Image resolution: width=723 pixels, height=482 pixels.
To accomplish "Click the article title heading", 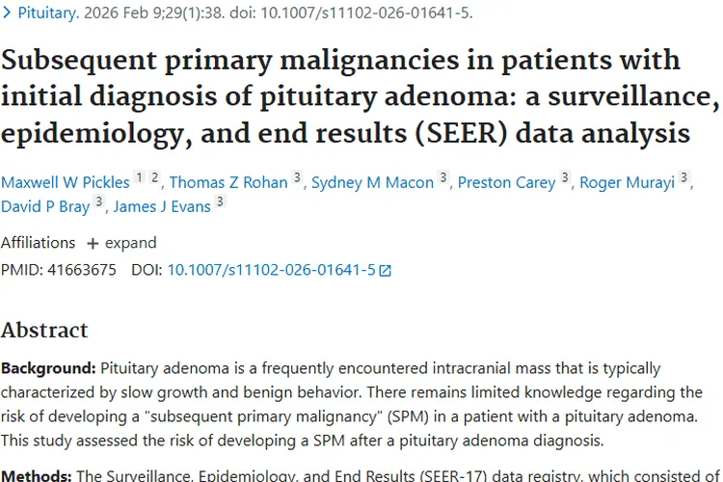I will [x=345, y=95].
